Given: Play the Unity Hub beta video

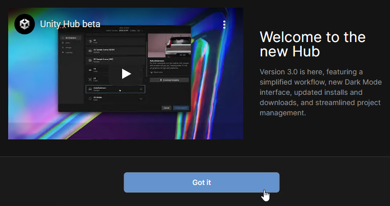Looking at the screenshot, I should (126, 74).
